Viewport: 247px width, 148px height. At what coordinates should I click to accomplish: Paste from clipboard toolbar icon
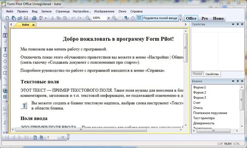pos(65,18)
